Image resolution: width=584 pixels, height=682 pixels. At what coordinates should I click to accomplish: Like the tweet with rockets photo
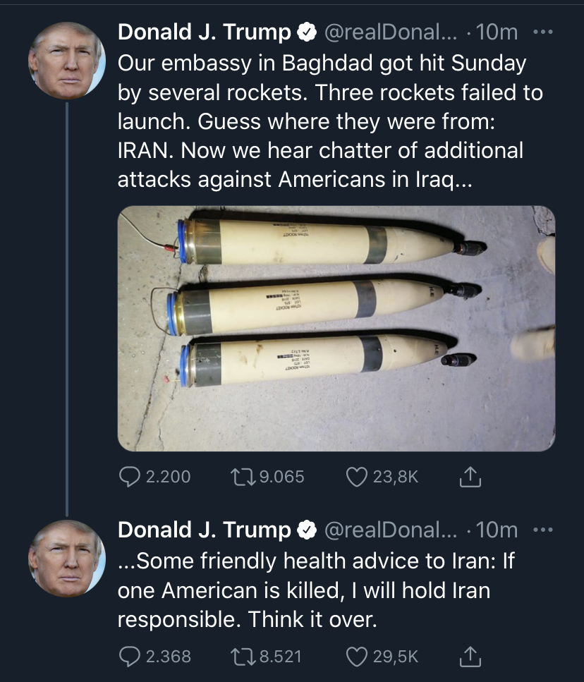pos(358,477)
